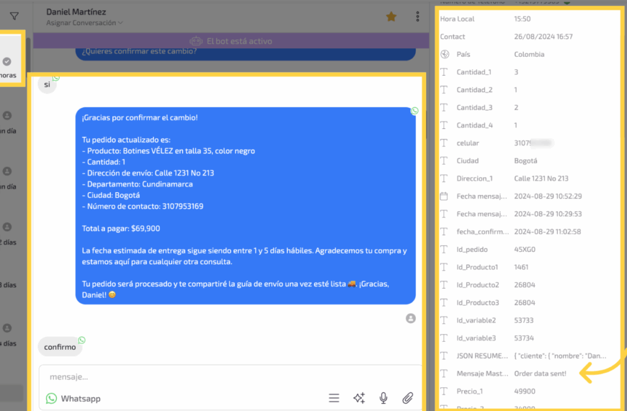
Task: Click the filter funnel icon
Action: [x=14, y=17]
